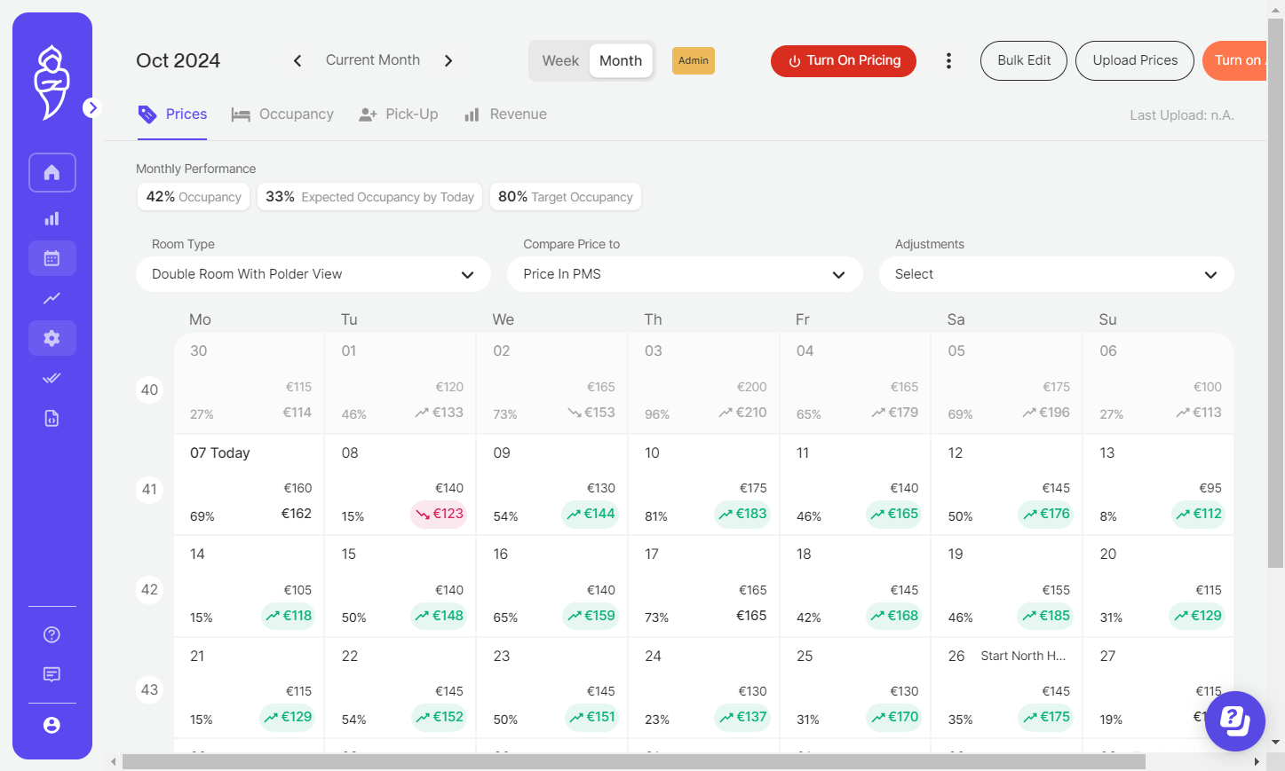Screen dimensions: 1285x771
Task: Click Current Month link
Action: click(x=373, y=59)
